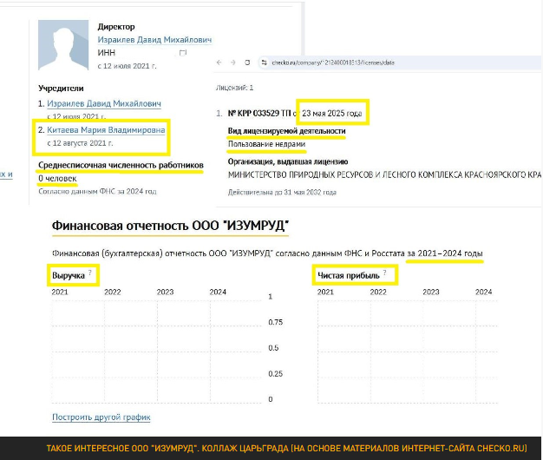Click the 2021 column in Чистая прибыль chart

coord(343,347)
